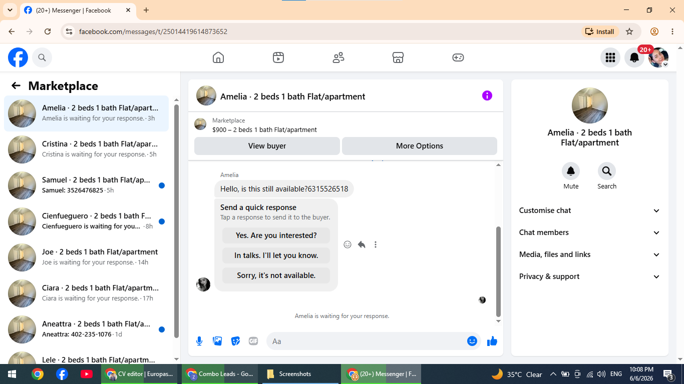The height and width of the screenshot is (384, 684).
Task: Open a new Chrome tab
Action: 146,10
